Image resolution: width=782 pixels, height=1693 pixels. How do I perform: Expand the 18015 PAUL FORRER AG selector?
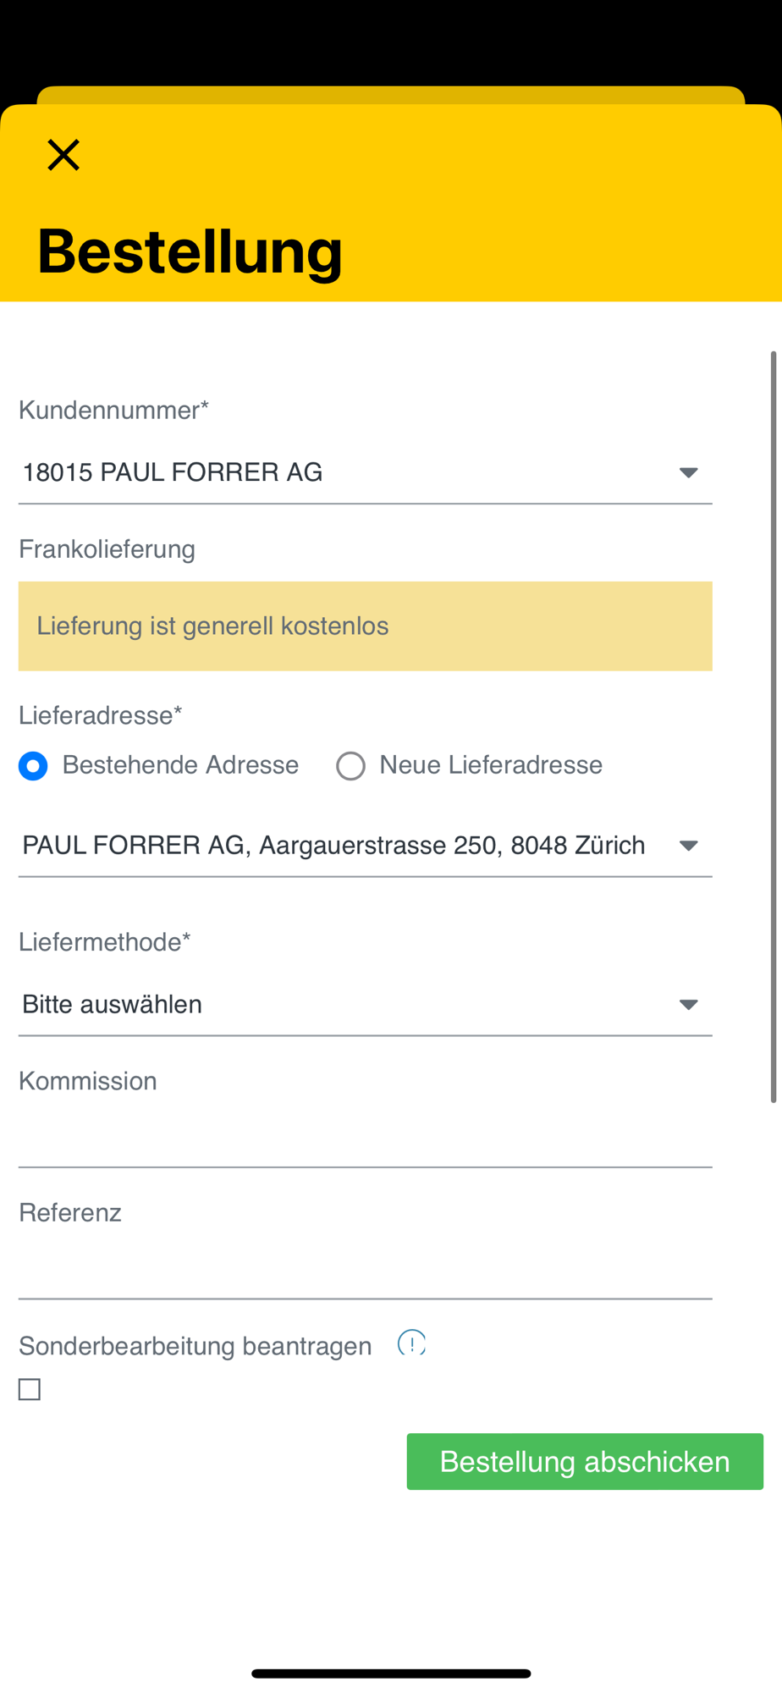pyautogui.click(x=366, y=472)
